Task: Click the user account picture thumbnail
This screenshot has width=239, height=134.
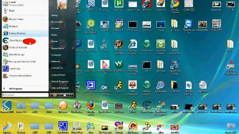Action: coord(62,4)
